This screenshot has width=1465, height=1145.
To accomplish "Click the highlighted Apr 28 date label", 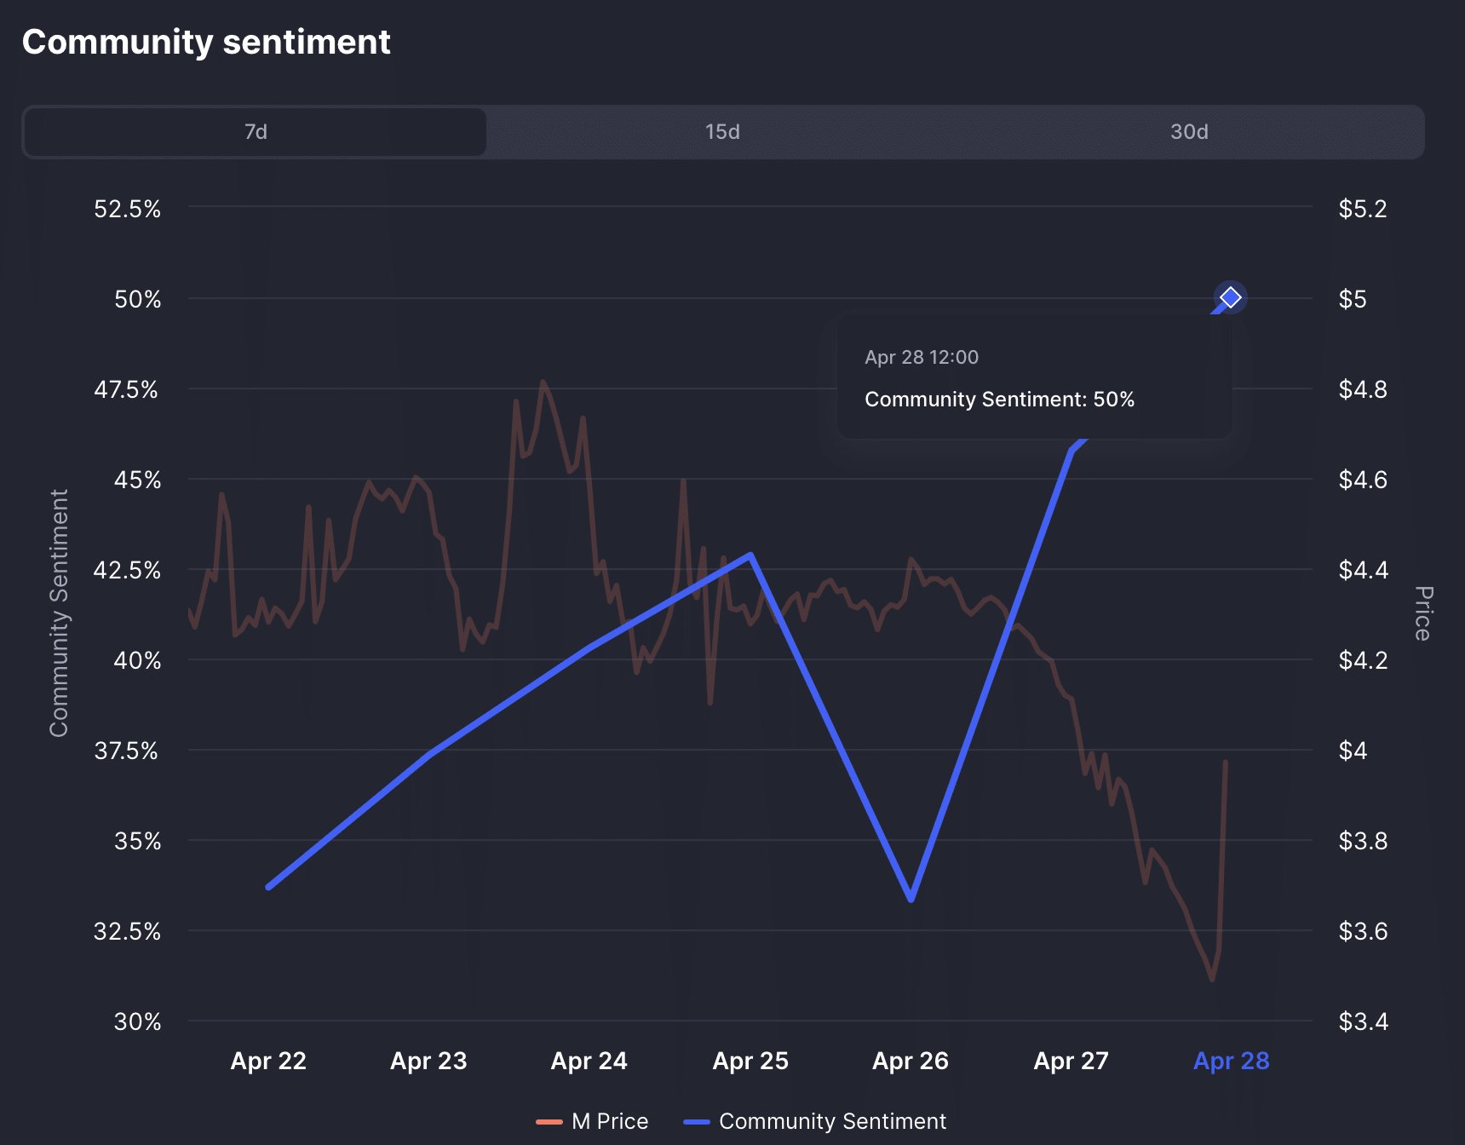I will (1230, 1062).
